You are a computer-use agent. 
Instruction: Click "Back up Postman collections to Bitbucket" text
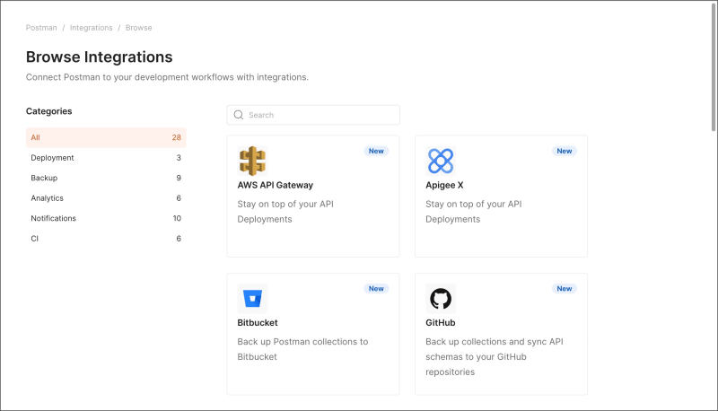[x=302, y=349]
